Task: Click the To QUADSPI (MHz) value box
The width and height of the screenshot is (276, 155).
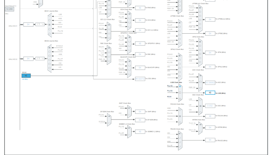Action: point(140,68)
